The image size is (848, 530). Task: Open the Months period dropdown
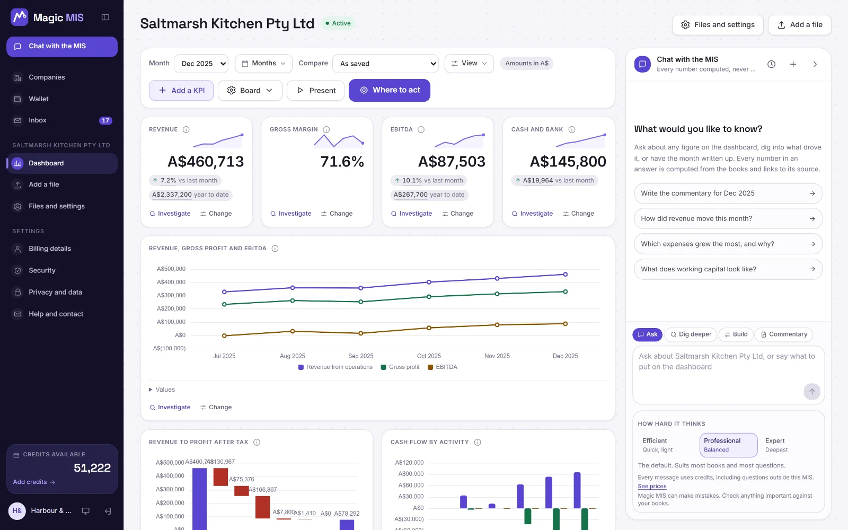(263, 64)
